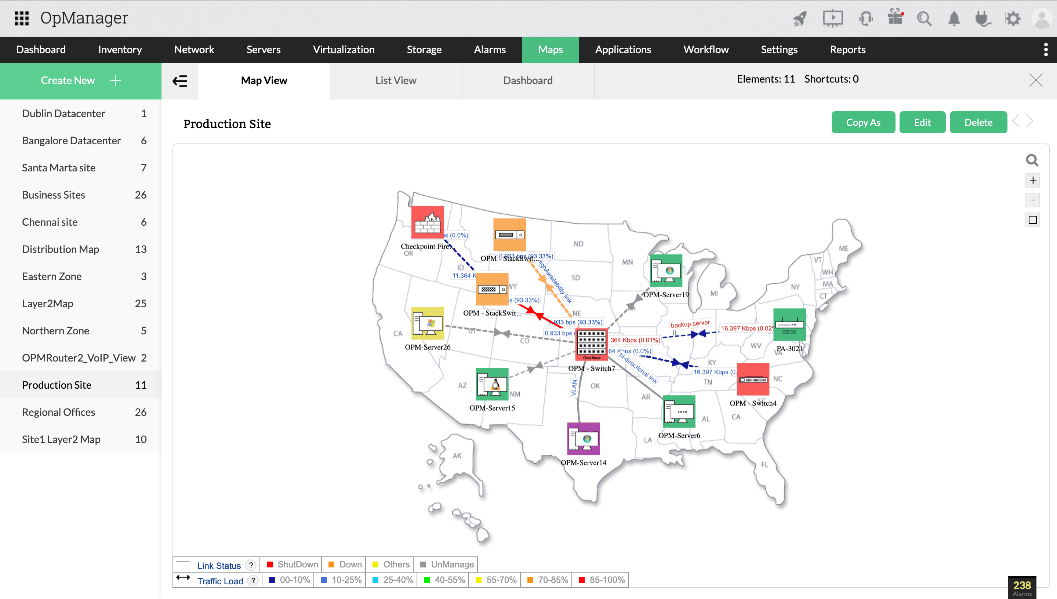Image resolution: width=1057 pixels, height=599 pixels.
Task: Collapse the maps sidebar panel
Action: (180, 81)
